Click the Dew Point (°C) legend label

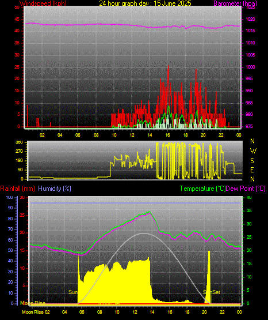click(246, 189)
